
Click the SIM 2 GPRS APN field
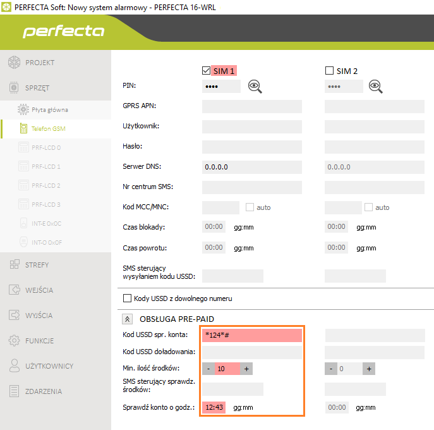375,107
